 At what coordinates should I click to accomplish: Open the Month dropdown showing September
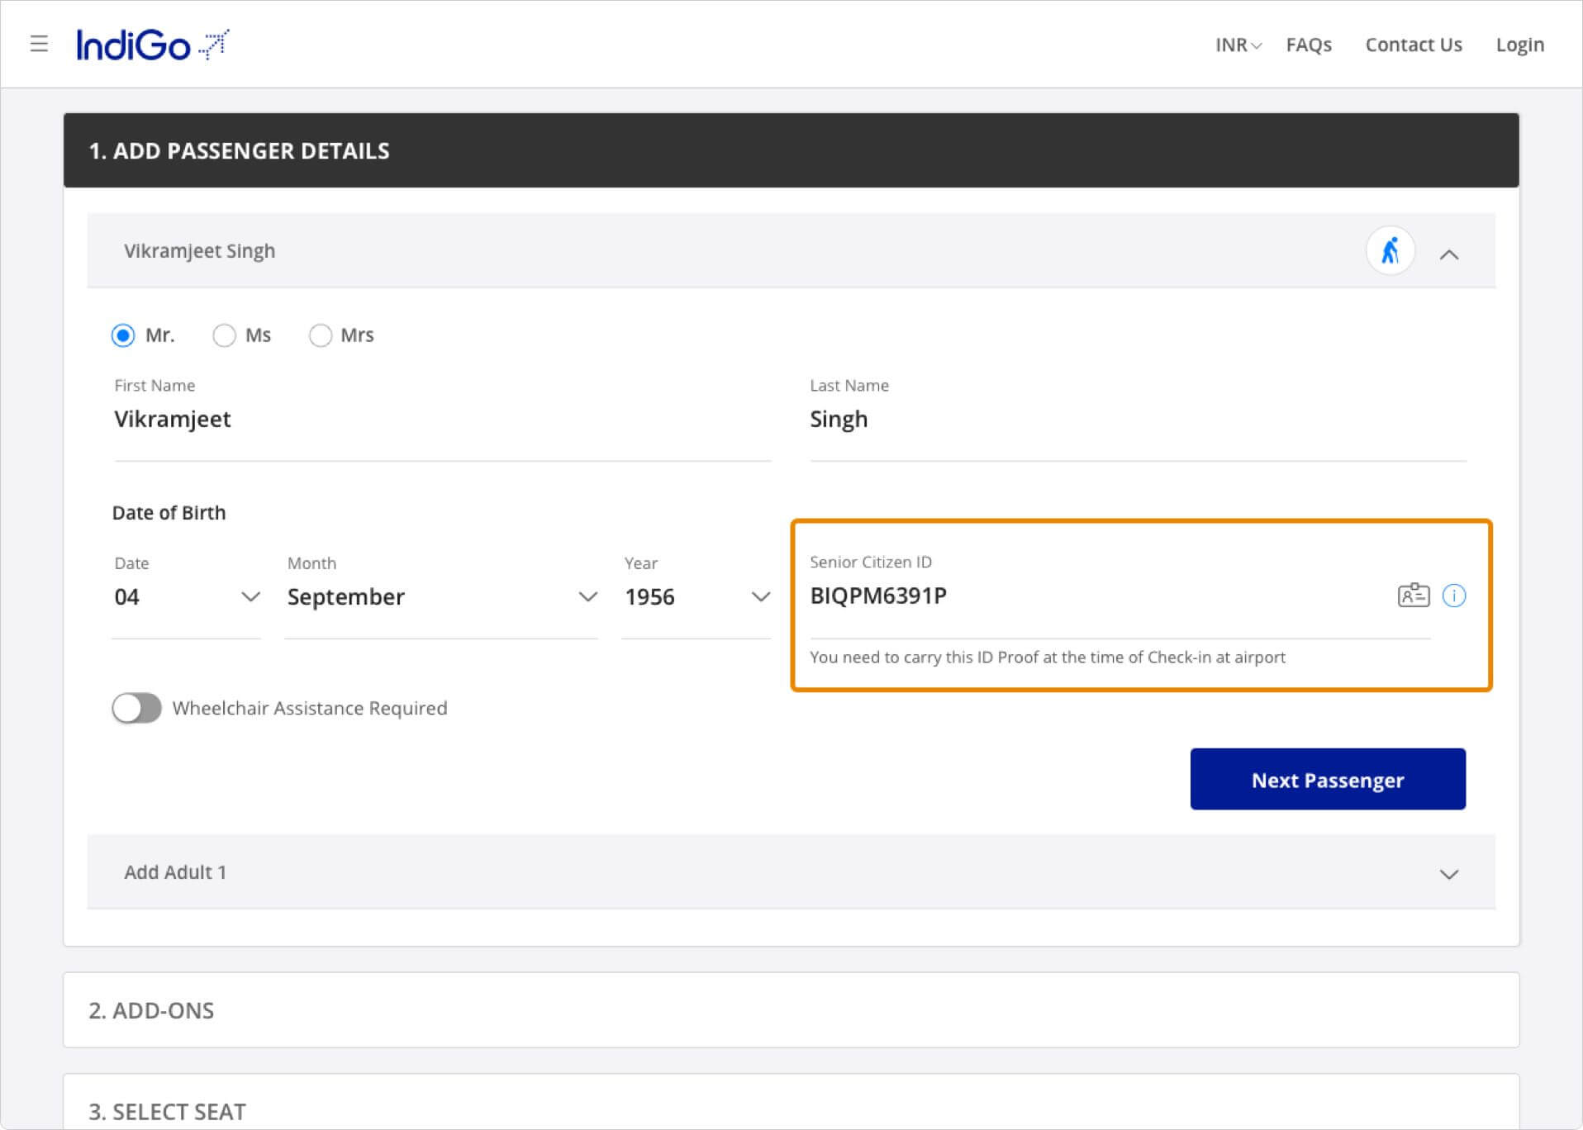click(x=441, y=596)
